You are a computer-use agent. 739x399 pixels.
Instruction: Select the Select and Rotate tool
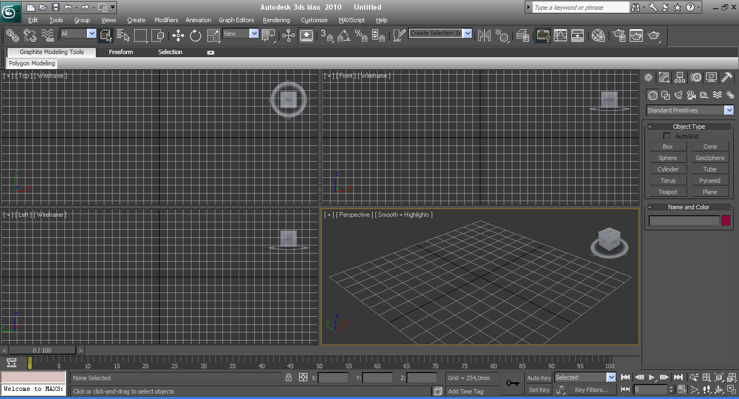coord(196,36)
